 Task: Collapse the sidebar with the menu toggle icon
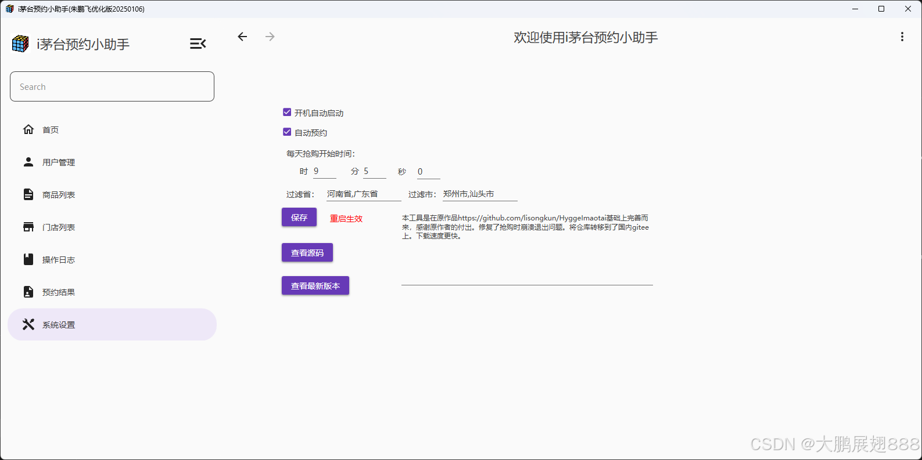198,44
